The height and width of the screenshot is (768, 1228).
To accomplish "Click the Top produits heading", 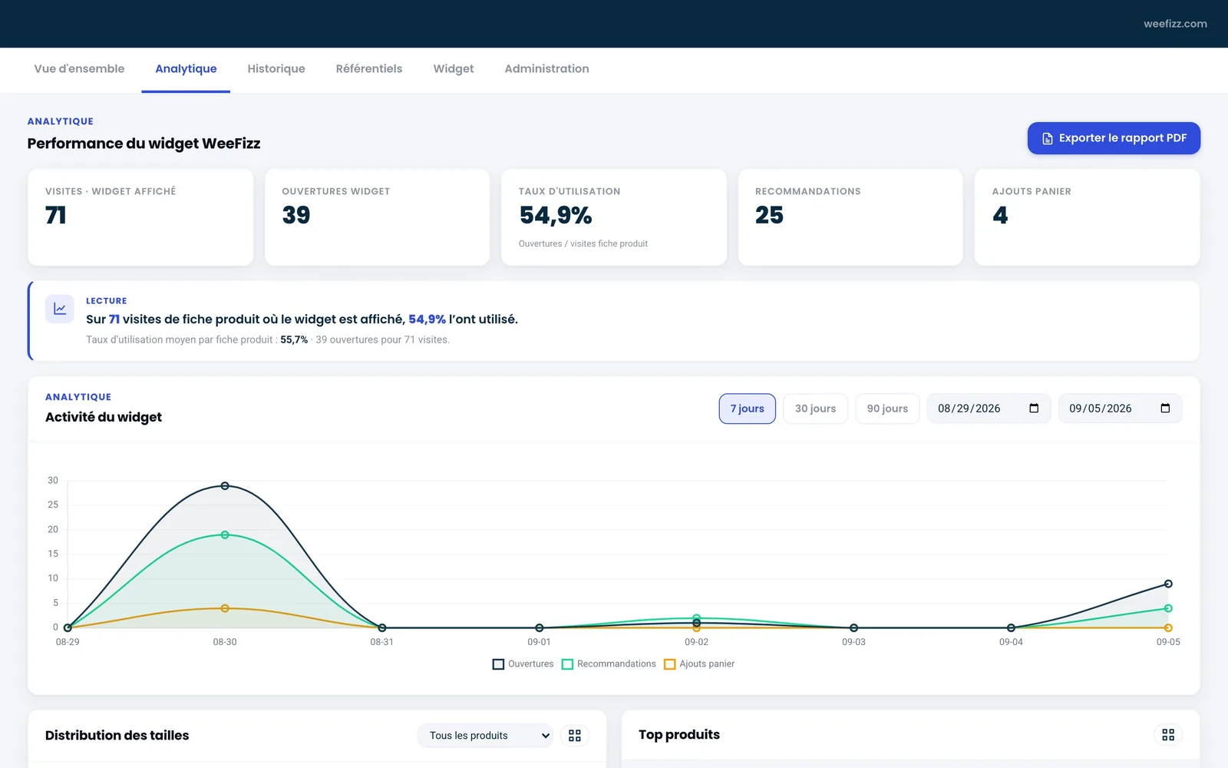I will coord(679,735).
